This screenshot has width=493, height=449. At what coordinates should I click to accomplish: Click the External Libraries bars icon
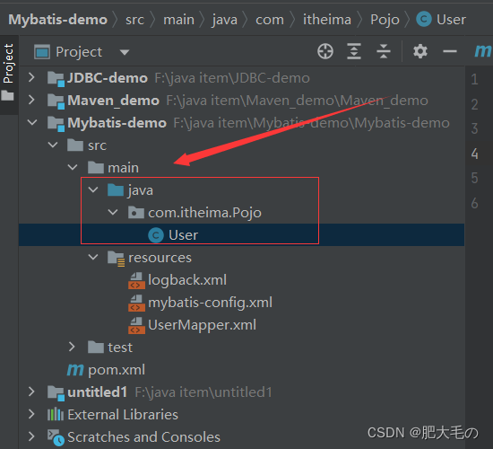(56, 414)
